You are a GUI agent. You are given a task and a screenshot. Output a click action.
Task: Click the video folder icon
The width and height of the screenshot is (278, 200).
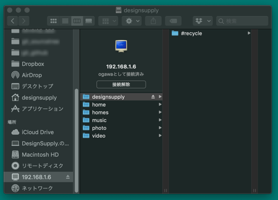pos(86,136)
